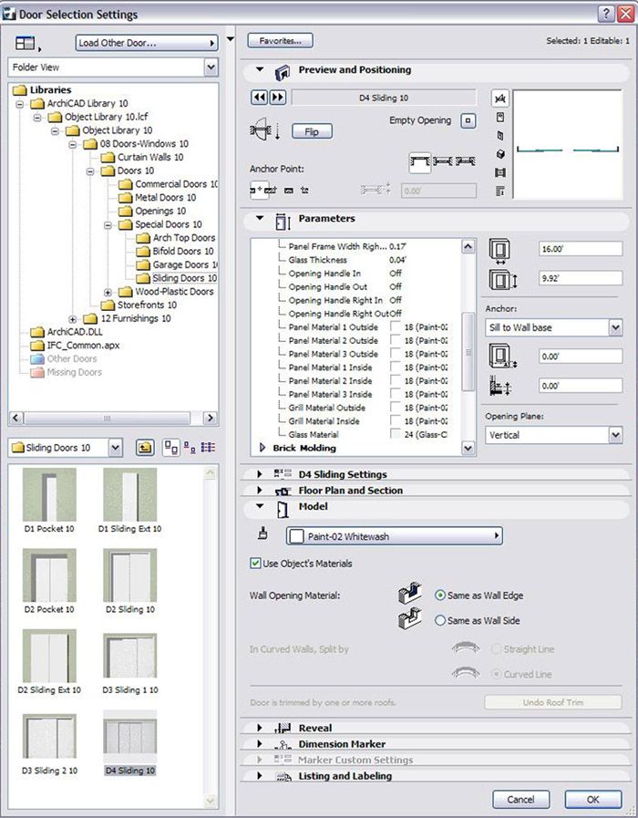Screen dimensions: 638x818
Task: Select 2D symbol preview icon
Action: point(499,98)
